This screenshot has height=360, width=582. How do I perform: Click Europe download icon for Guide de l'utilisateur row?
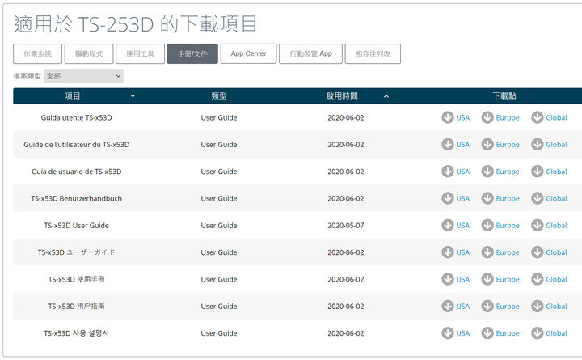coord(487,145)
